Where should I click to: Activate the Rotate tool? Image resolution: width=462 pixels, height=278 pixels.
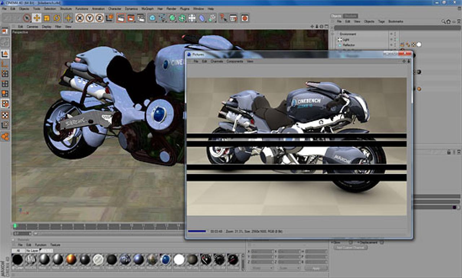tap(57, 18)
